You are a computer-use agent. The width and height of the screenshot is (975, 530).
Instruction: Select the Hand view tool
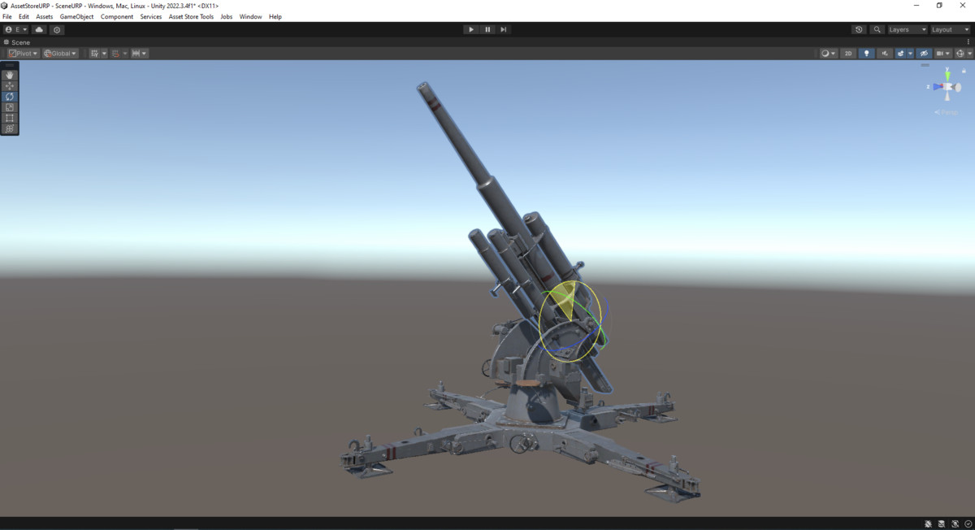click(9, 74)
